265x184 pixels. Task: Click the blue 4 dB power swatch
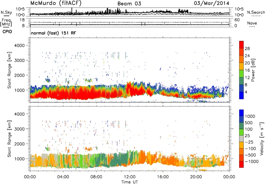tap(241, 95)
